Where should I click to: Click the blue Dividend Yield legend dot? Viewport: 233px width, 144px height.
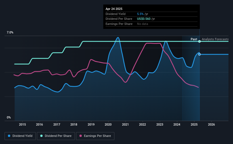tap(9, 136)
